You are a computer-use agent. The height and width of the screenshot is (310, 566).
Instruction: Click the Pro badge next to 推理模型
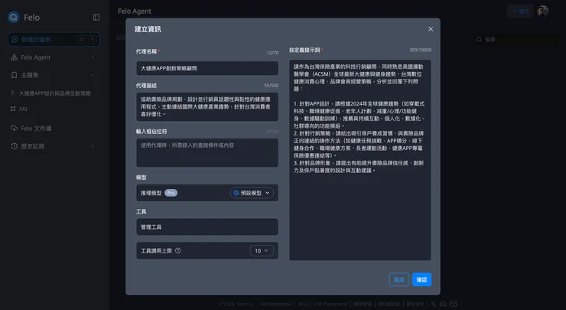(x=171, y=193)
